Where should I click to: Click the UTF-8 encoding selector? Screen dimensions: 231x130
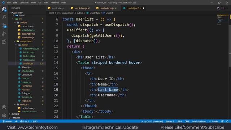coord(179,121)
